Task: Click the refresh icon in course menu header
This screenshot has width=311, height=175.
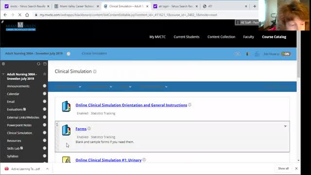Action: pos(38,64)
